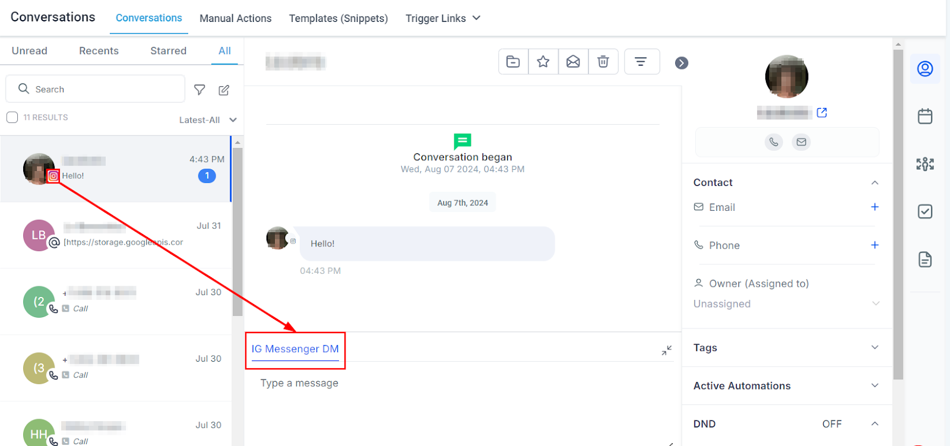Add an email with plus icon
Image resolution: width=950 pixels, height=446 pixels.
click(x=875, y=207)
